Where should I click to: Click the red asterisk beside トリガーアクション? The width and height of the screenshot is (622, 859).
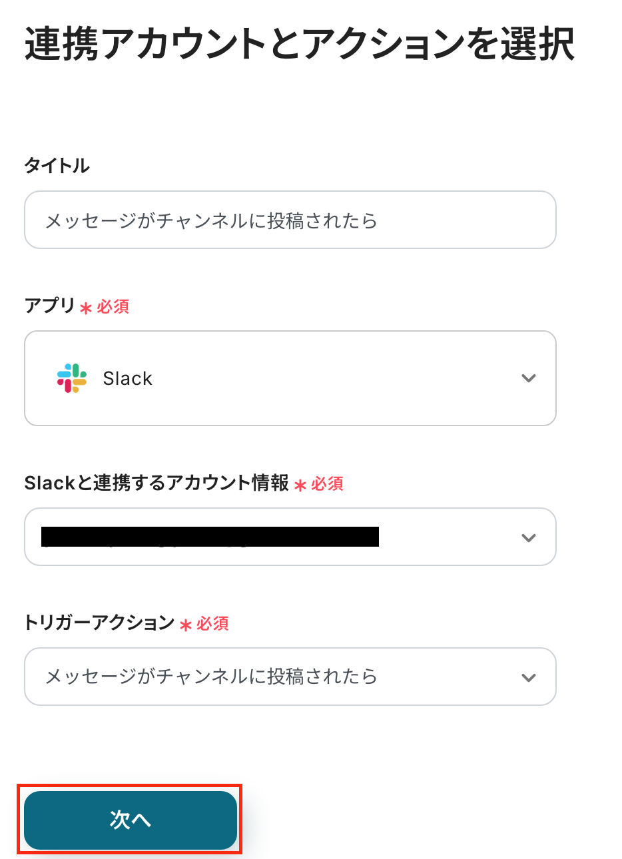186,625
